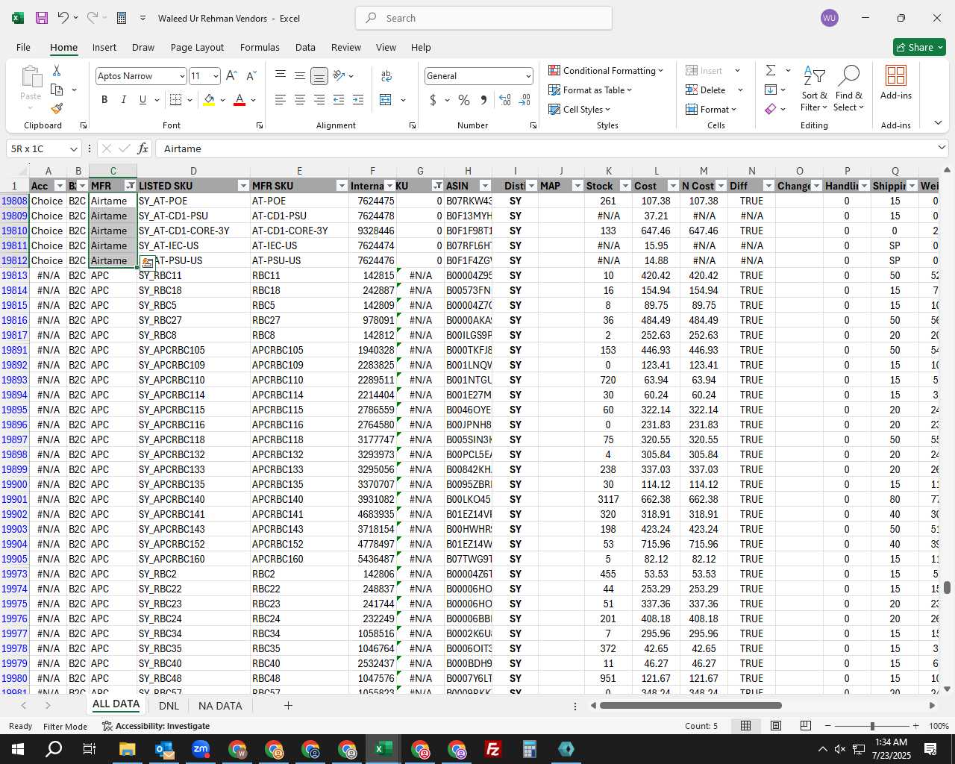Open Sort & Filter menu
The image size is (955, 764).
pos(814,89)
